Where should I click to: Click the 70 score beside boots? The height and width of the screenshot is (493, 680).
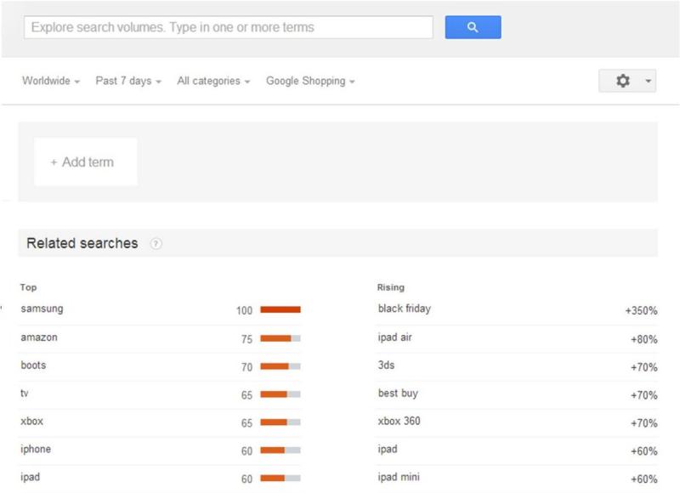click(x=246, y=367)
